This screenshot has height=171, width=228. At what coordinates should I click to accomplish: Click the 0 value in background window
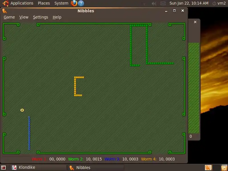(191, 137)
